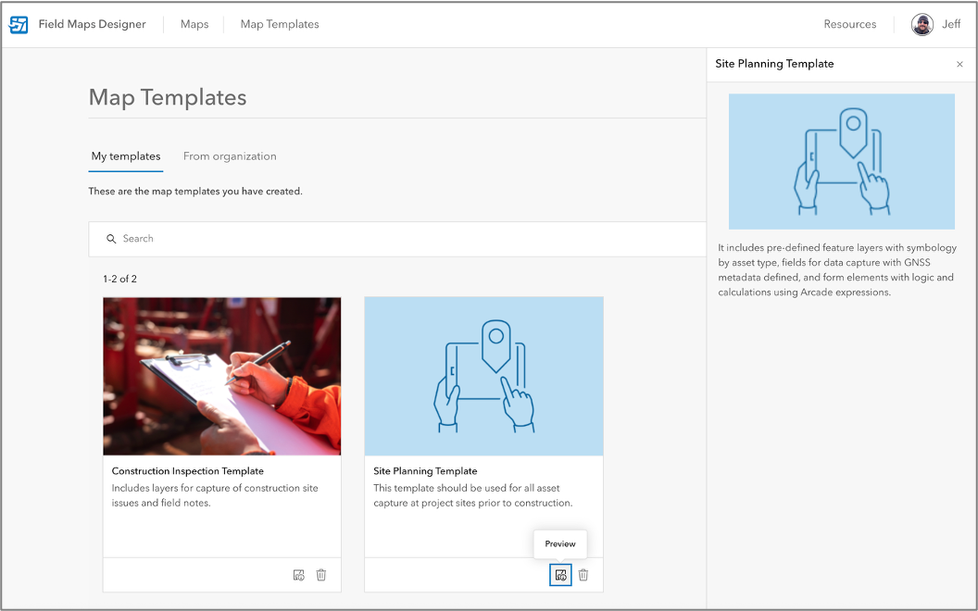This screenshot has height=611, width=978.
Task: Click the search magnifying glass icon
Action: [x=112, y=239]
